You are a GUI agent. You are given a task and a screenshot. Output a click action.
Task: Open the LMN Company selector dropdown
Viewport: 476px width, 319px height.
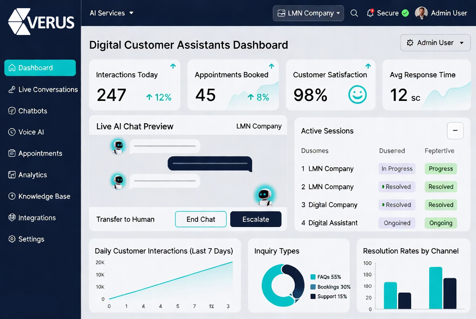308,13
